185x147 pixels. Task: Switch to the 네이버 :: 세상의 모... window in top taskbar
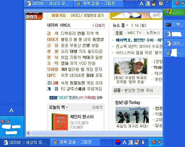(x=48, y=3)
